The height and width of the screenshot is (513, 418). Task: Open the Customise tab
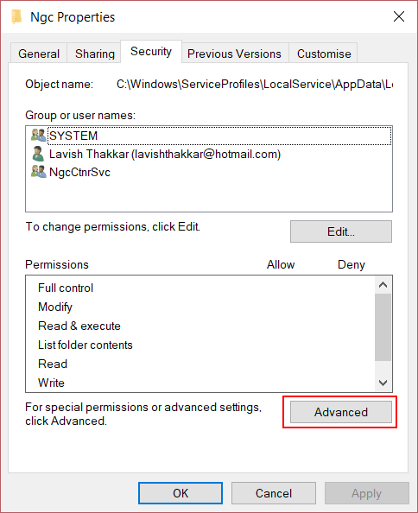pyautogui.click(x=324, y=54)
